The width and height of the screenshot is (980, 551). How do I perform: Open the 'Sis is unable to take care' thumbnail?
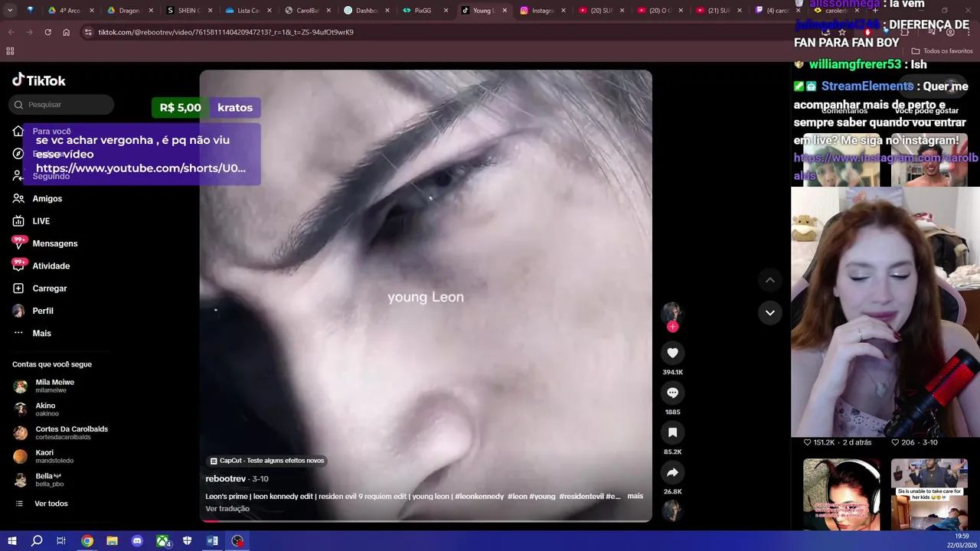[x=929, y=494]
